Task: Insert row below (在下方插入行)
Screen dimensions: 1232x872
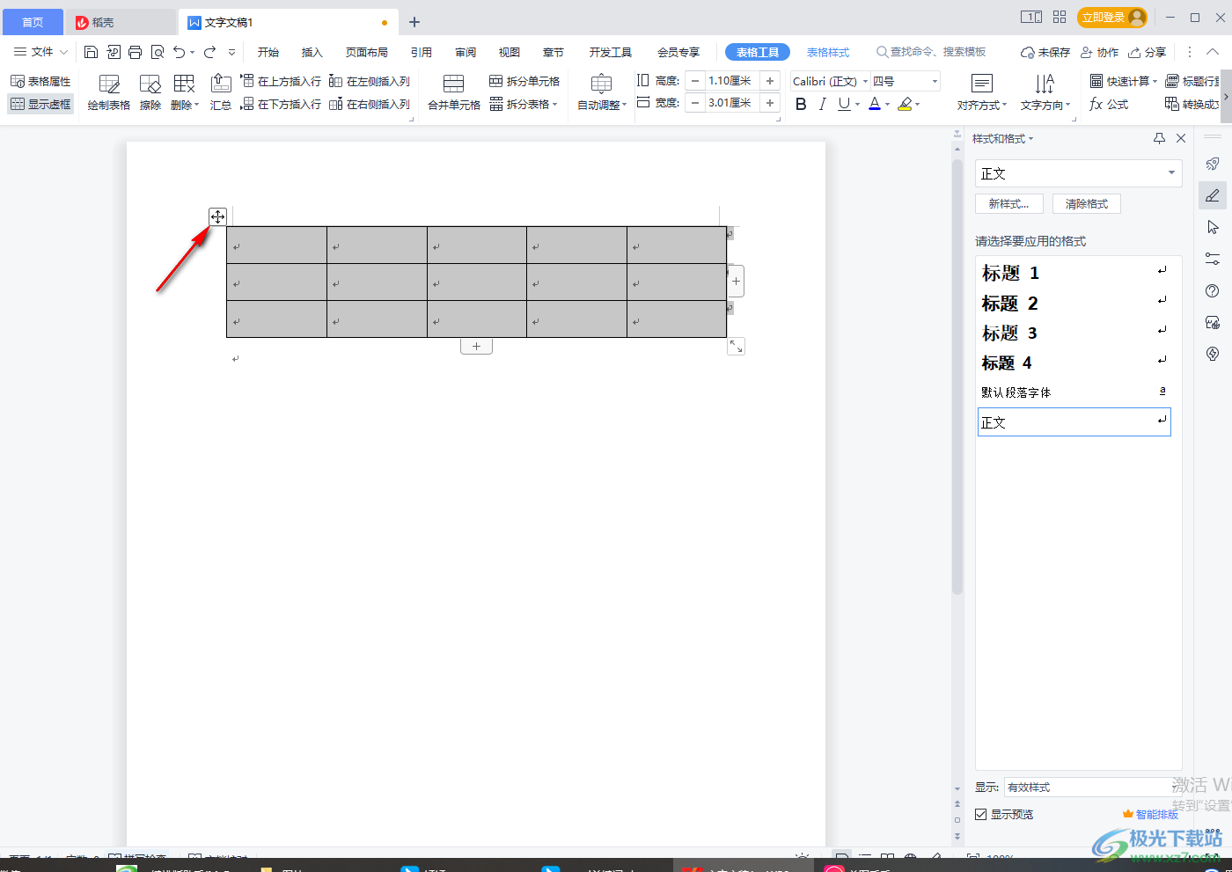Action: (x=281, y=104)
